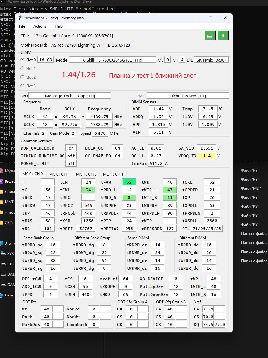Image resolution: width=268 pixels, height=358 pixels.
Task: Click the Gear Mode value 2
Action: tap(73, 133)
